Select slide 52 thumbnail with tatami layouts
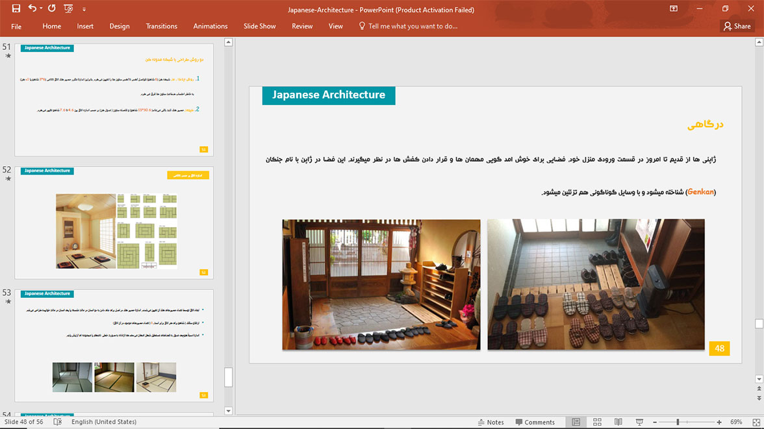Image resolution: width=764 pixels, height=429 pixels. [114, 223]
